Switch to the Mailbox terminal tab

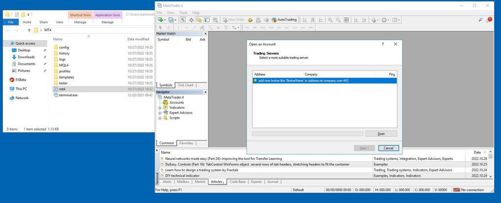tap(183, 182)
